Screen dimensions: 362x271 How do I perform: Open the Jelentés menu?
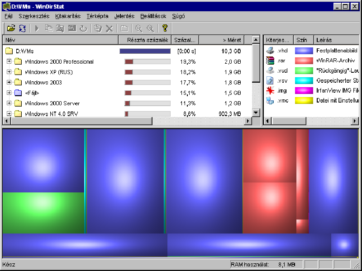click(x=124, y=16)
